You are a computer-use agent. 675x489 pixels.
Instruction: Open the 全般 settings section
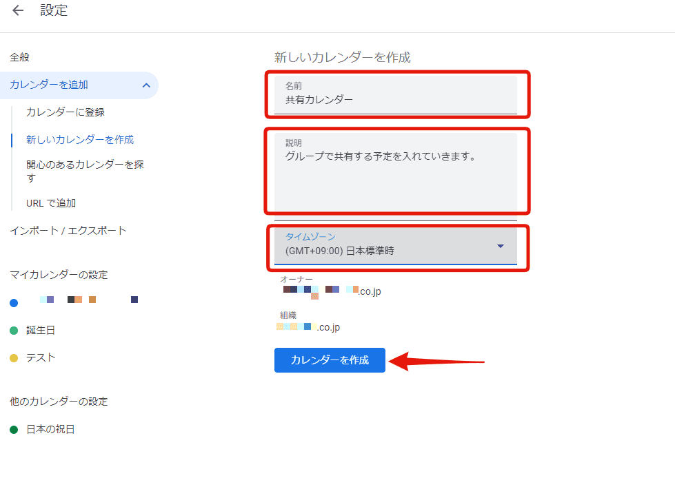click(19, 57)
